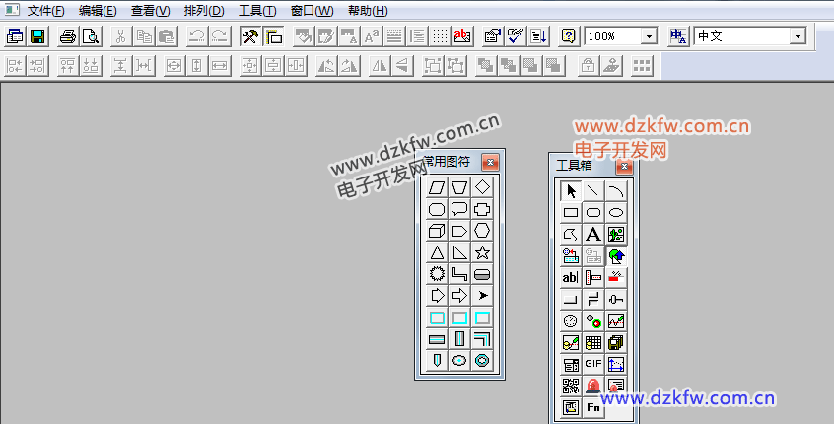Select the QR code tool
834x424 pixels.
click(x=571, y=386)
